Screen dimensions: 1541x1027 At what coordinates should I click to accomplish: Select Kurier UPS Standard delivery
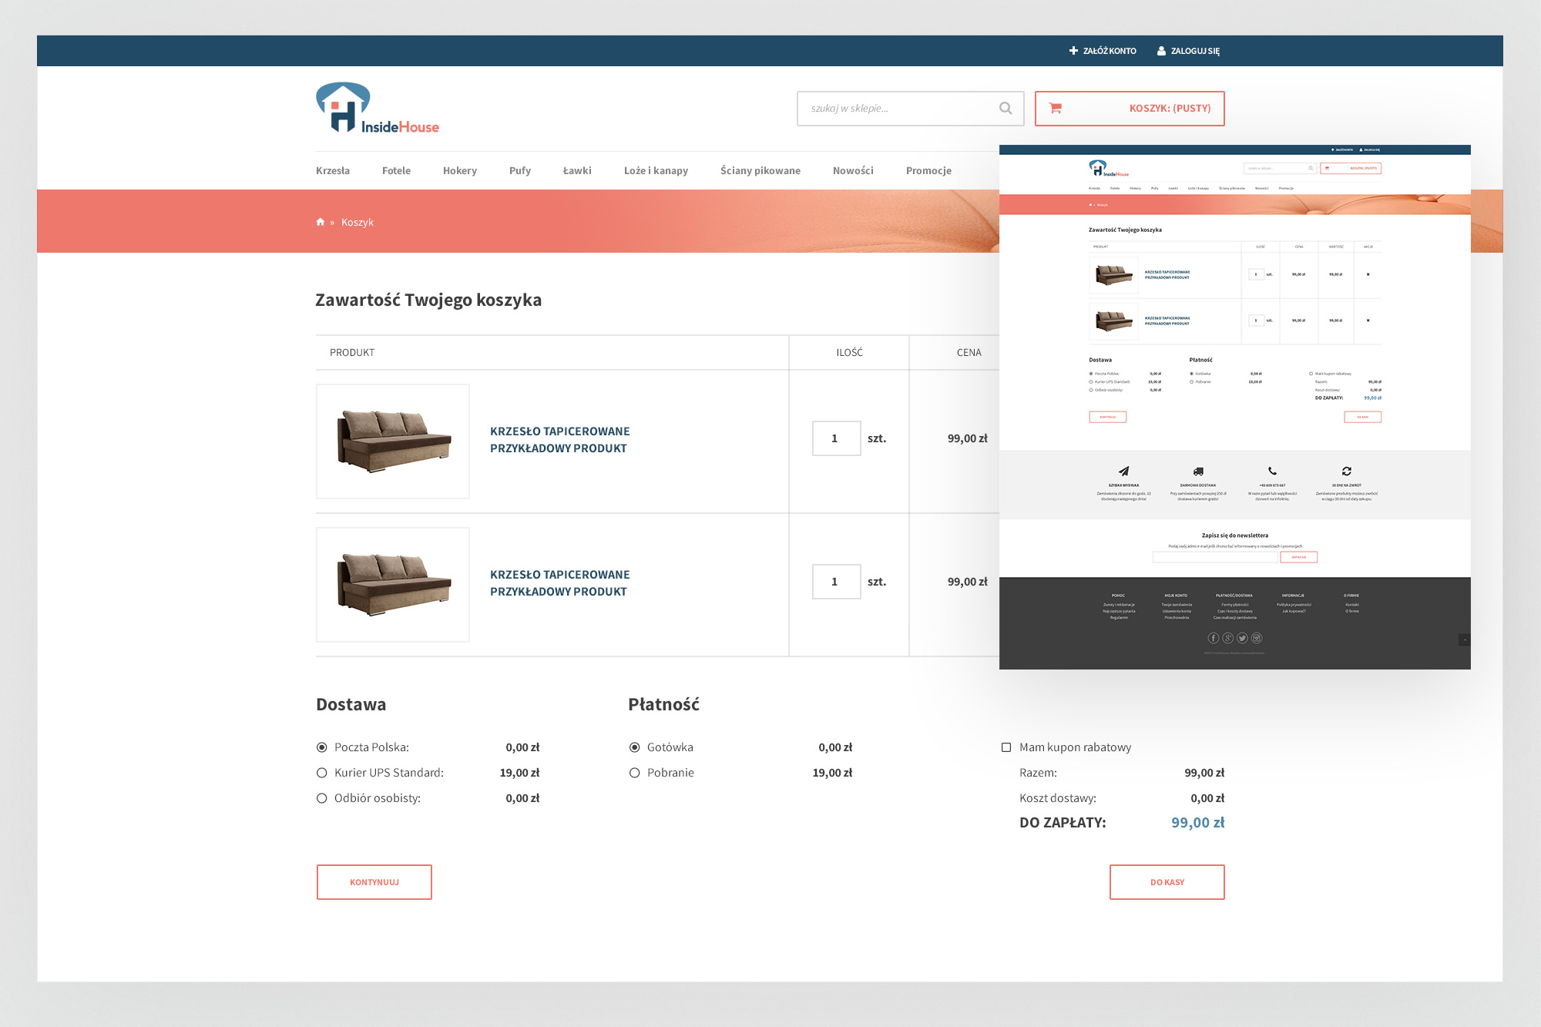pyautogui.click(x=322, y=773)
